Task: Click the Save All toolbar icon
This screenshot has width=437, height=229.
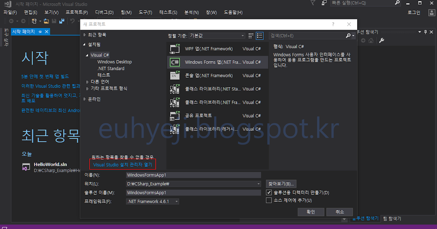Action: coord(61,21)
